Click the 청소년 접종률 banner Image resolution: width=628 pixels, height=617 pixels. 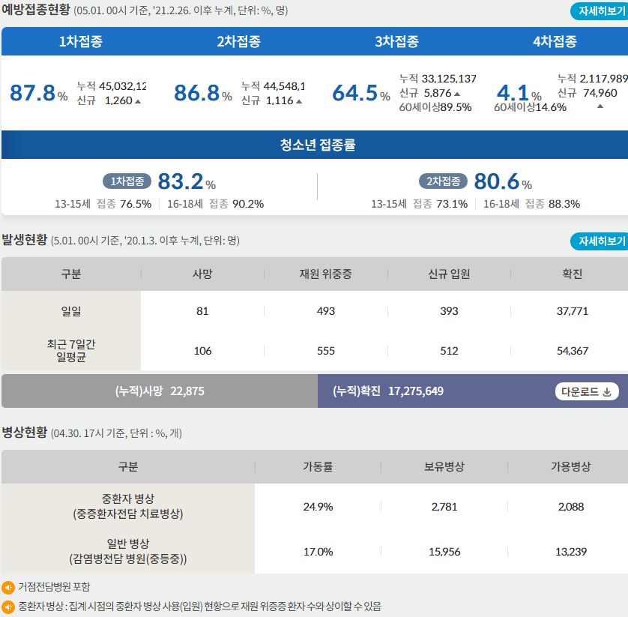click(x=315, y=145)
